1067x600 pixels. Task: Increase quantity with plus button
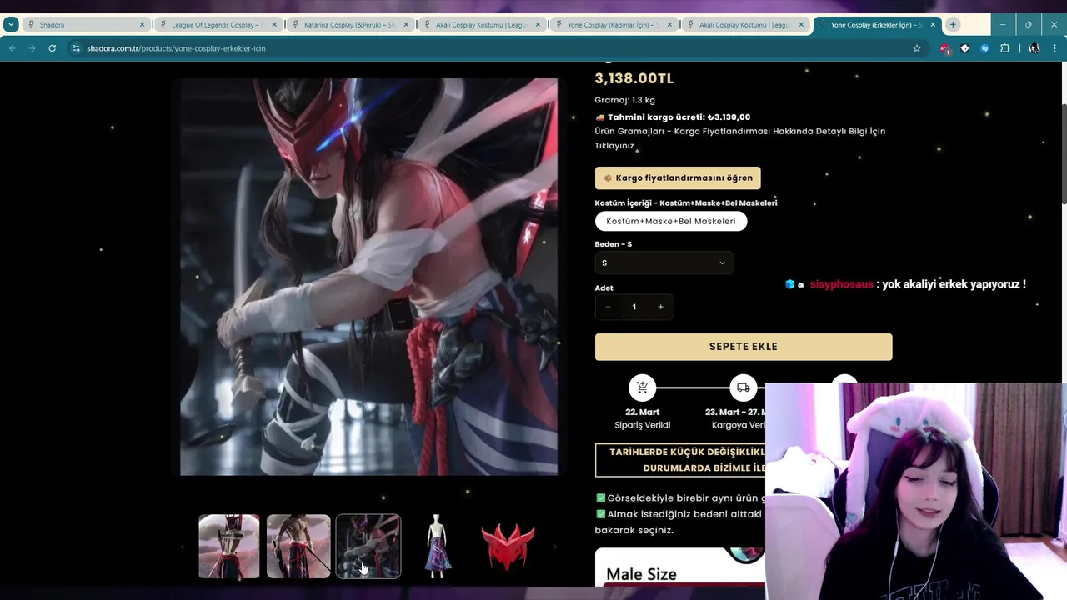660,307
